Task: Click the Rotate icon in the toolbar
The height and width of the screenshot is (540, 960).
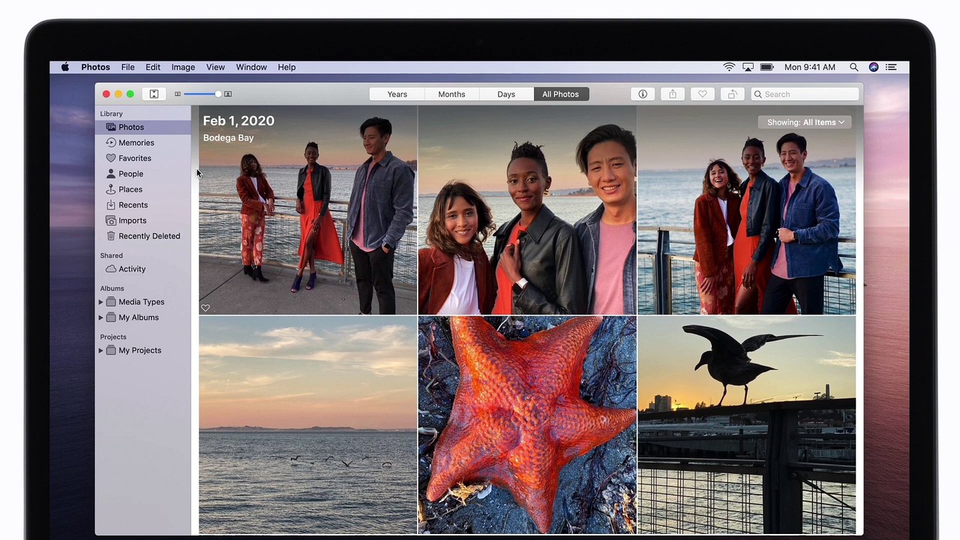Action: [732, 94]
